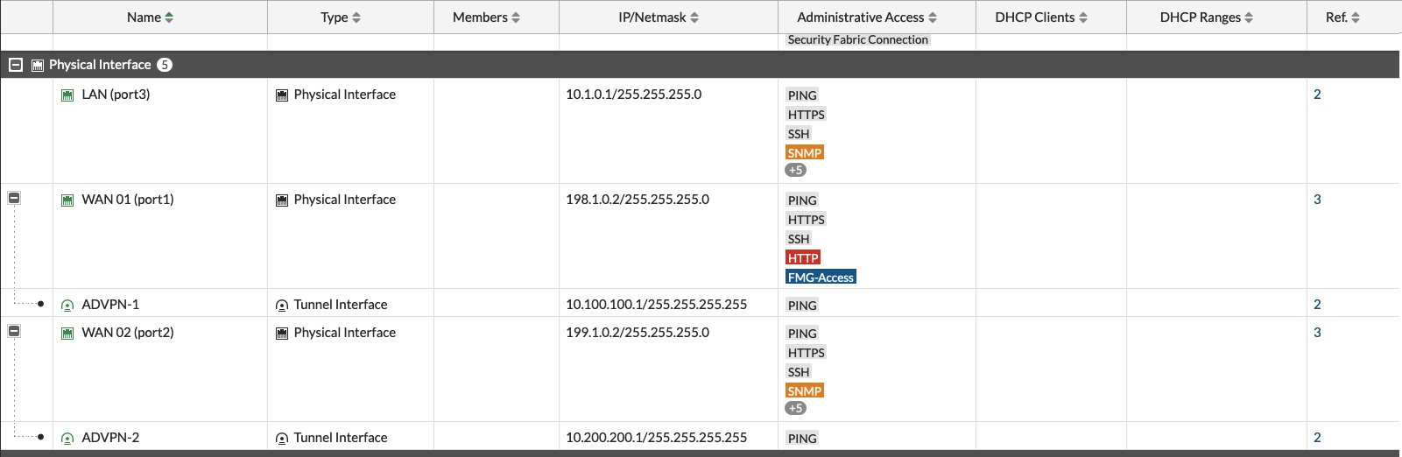Viewport: 1402px width, 457px height.
Task: Click the WAN 02 (port2) interface icon
Action: 67,333
